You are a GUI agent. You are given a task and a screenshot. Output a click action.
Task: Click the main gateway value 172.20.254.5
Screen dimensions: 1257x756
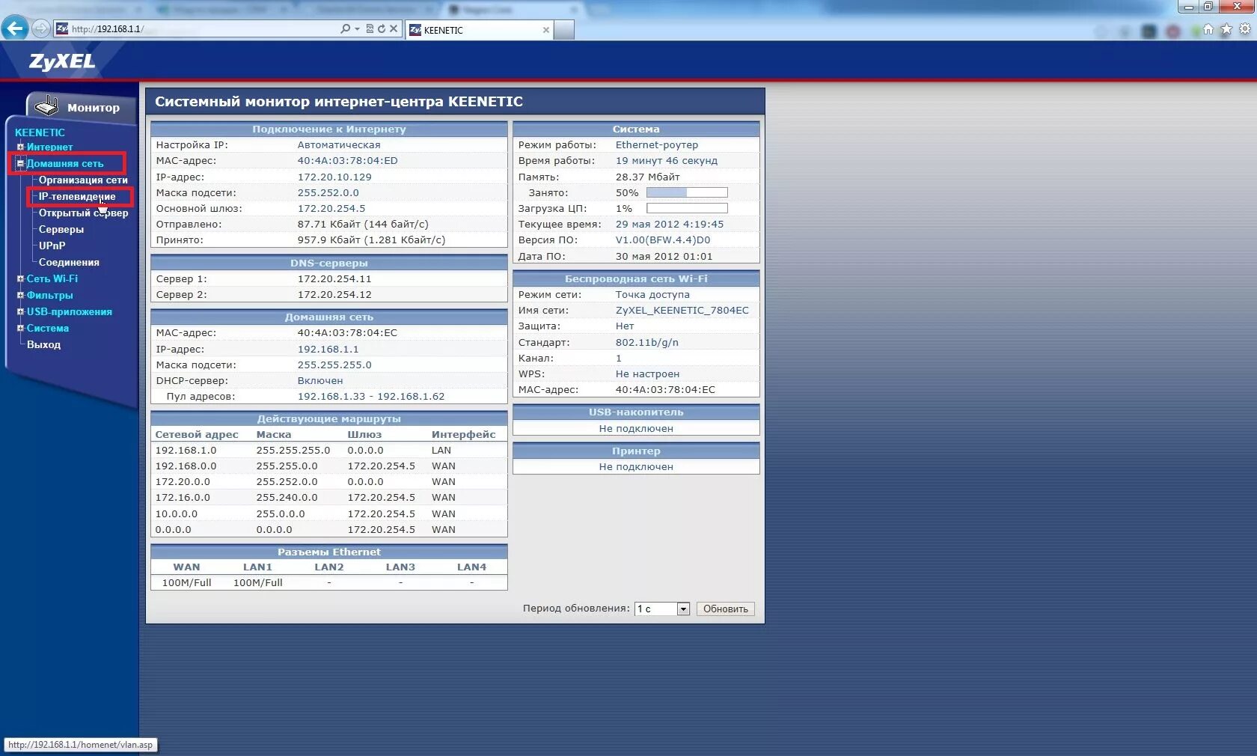pos(331,209)
